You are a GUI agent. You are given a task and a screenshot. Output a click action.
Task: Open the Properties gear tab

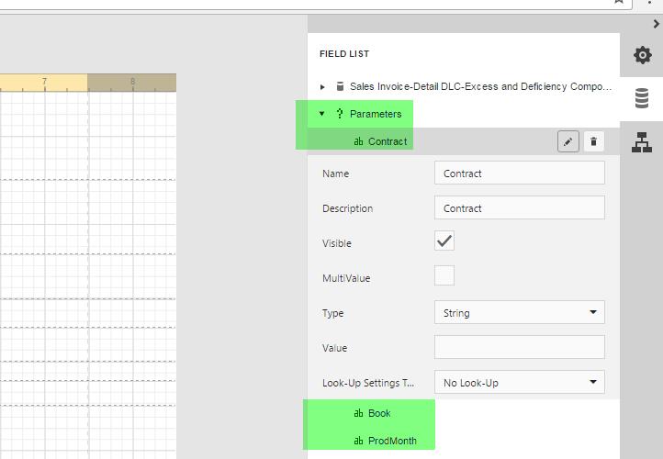click(x=642, y=55)
